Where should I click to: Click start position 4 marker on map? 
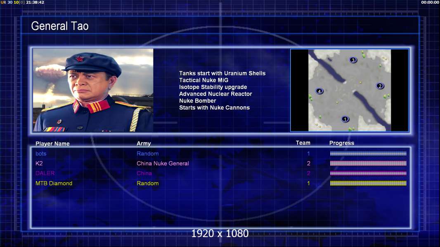click(x=319, y=91)
